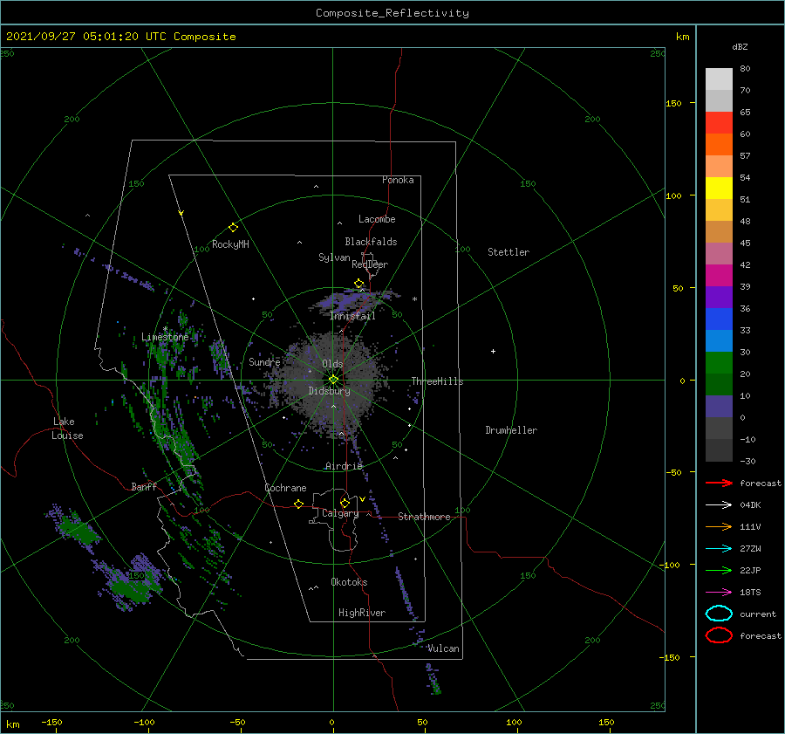785x734 pixels.
Task: Click the white asterisk east of Innisfail
Action: point(414,299)
